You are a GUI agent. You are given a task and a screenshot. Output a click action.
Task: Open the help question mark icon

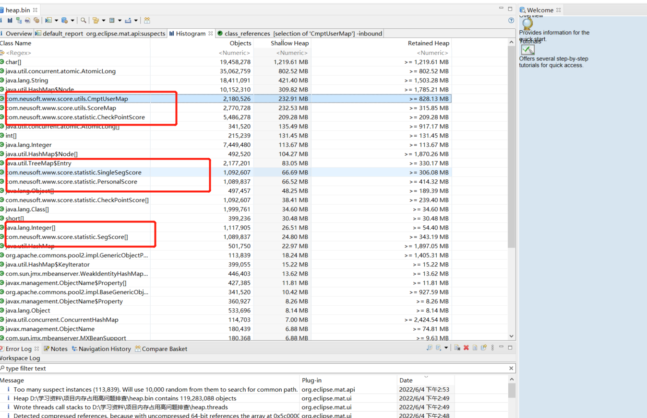click(511, 20)
